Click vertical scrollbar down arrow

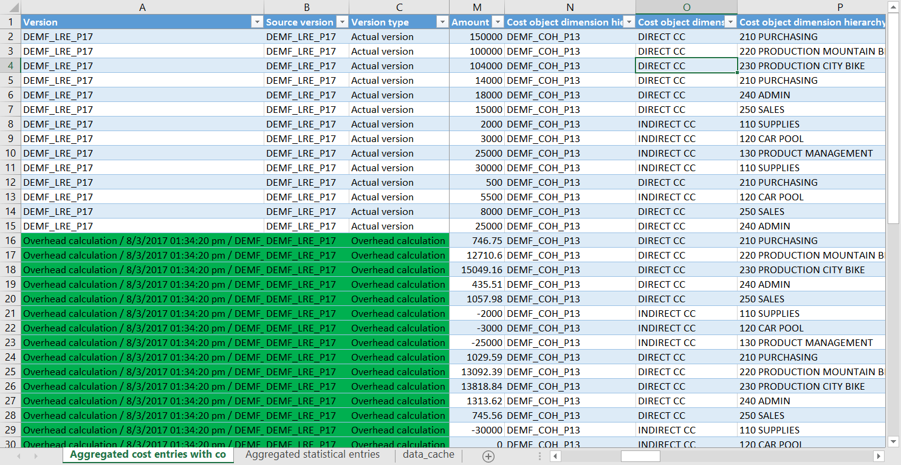tap(893, 441)
